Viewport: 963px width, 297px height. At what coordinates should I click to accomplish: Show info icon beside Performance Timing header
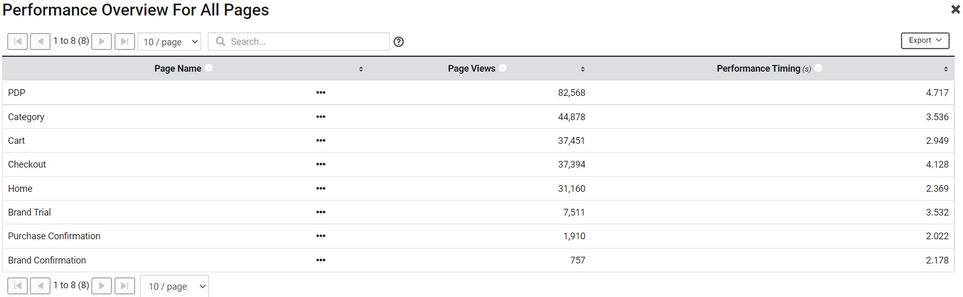(819, 68)
